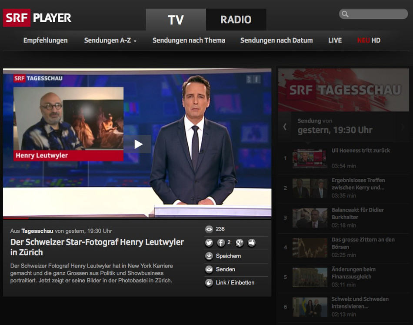This screenshot has height=325, width=413.
Task: Click 'gestern, 19:30 Uhr' broadcast date
Action: (335, 130)
